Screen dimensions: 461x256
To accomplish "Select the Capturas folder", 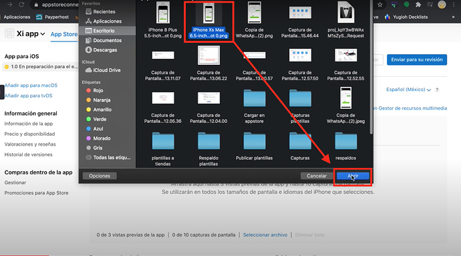I will pos(300,146).
